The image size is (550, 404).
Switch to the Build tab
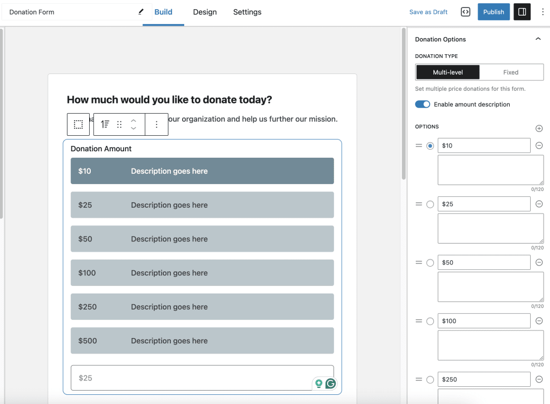[x=163, y=12]
